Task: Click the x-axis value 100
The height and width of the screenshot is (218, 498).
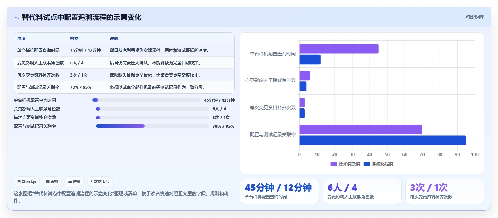Action: tap(475, 154)
